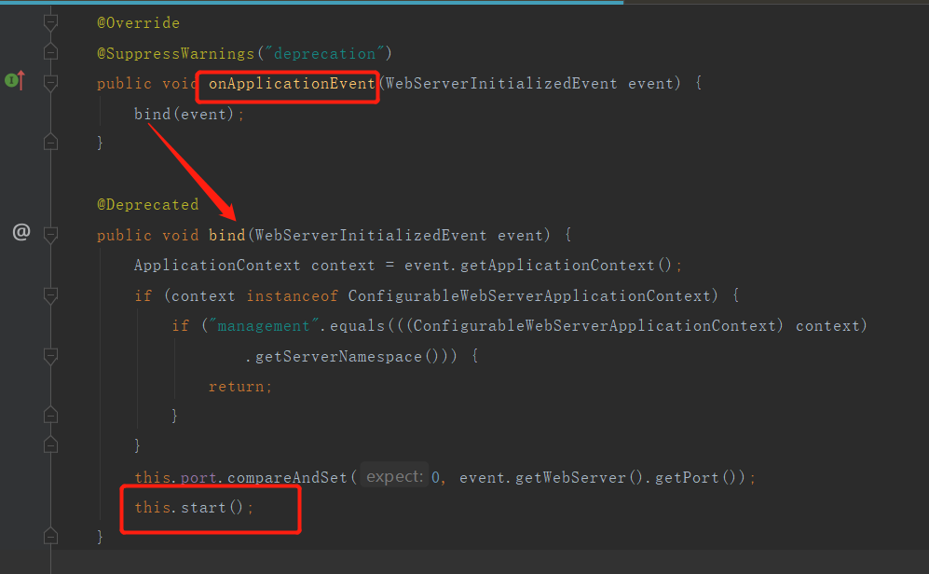Click the "expect:" inline parameter hint
The width and height of the screenshot is (929, 574).
(x=393, y=475)
